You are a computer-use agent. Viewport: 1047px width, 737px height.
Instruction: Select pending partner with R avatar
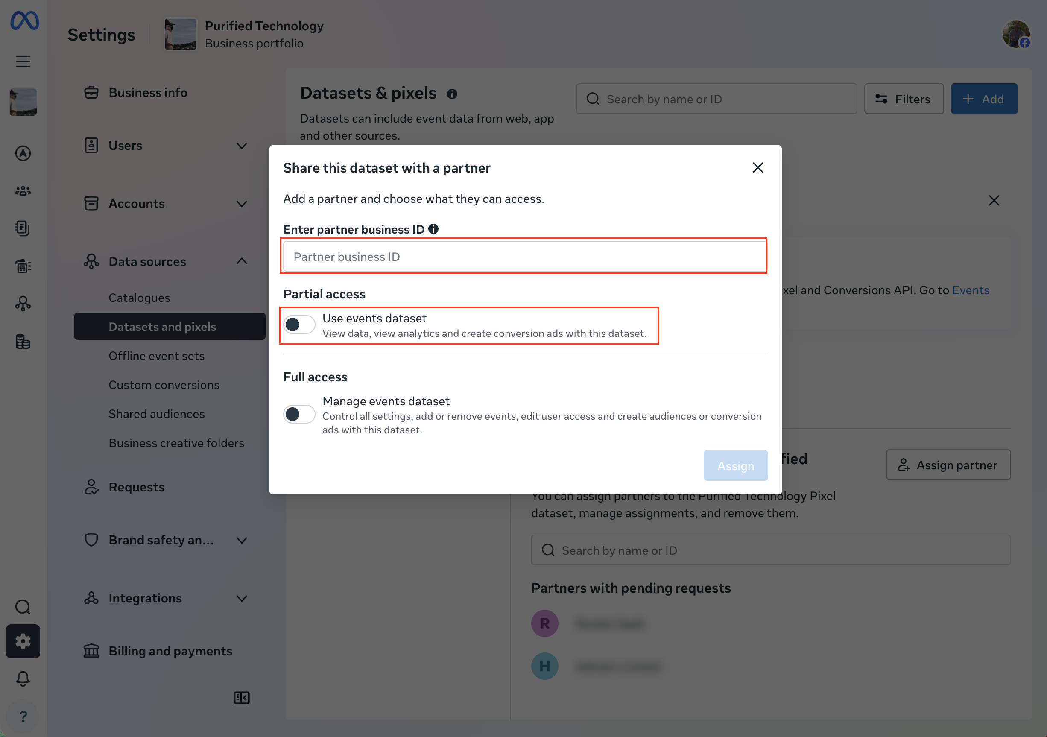click(588, 624)
